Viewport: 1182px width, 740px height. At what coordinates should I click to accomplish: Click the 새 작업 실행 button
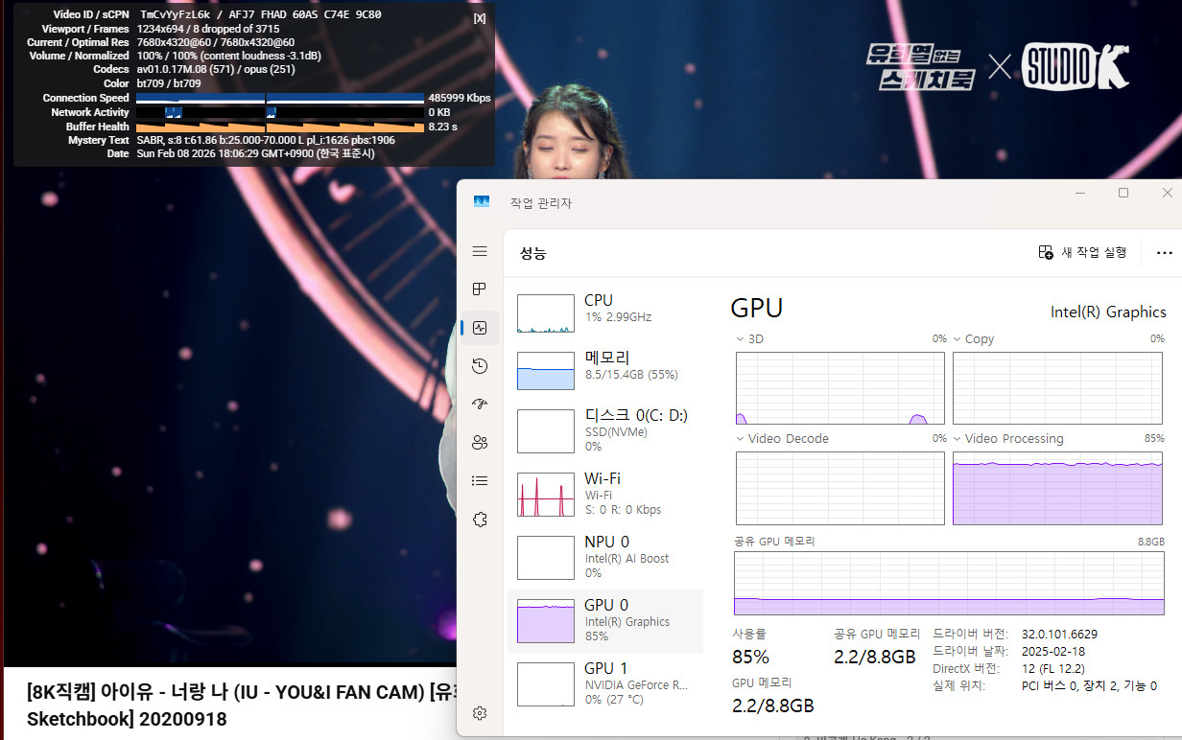click(x=1083, y=252)
